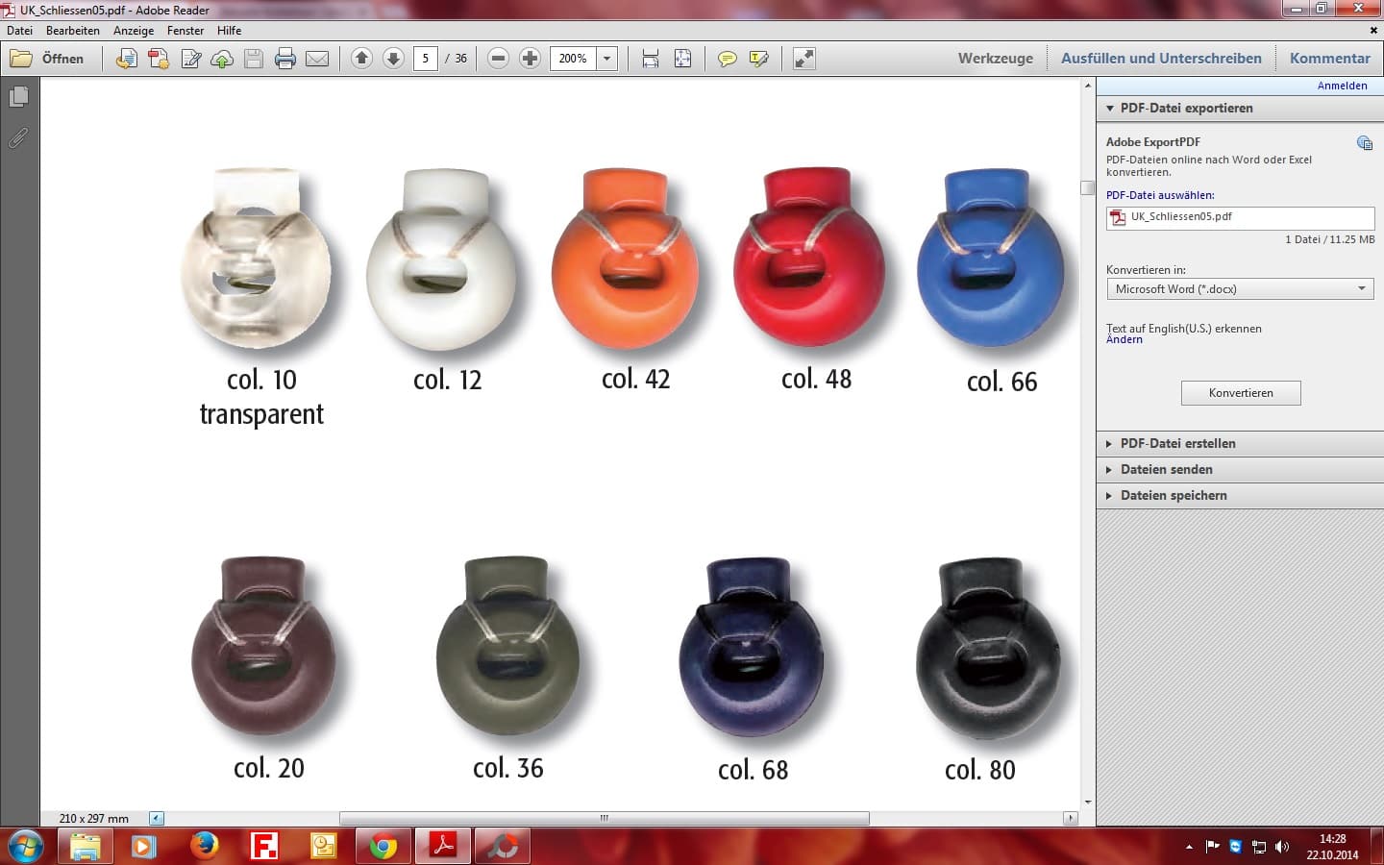1384x865 pixels.
Task: Click the fit full page icon
Action: point(682,59)
